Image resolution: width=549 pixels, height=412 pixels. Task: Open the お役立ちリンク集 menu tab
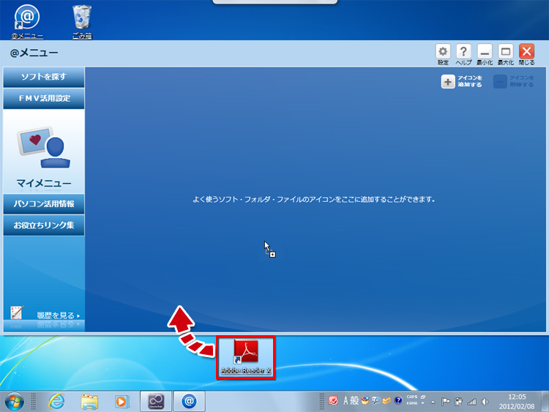pyautogui.click(x=44, y=225)
